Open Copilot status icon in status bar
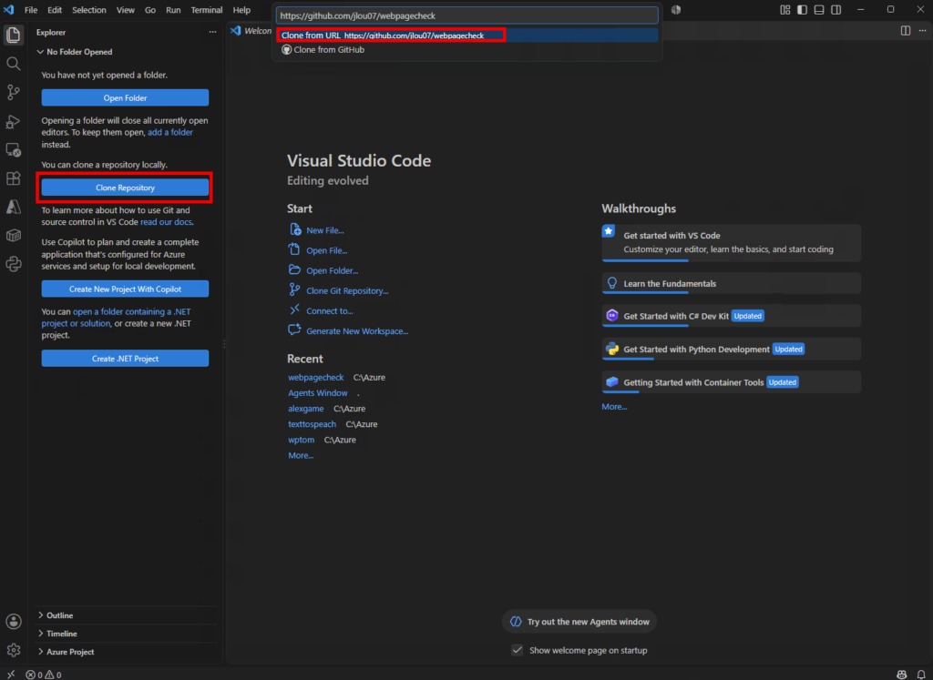 point(902,675)
